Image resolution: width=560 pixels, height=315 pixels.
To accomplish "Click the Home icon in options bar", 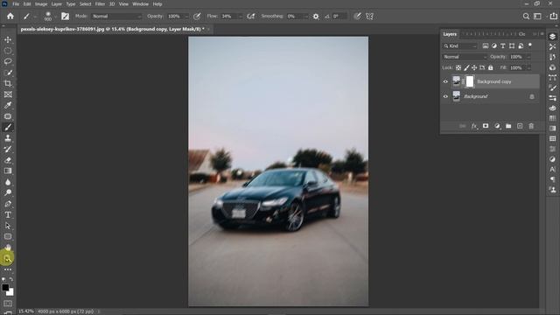I will [x=10, y=16].
